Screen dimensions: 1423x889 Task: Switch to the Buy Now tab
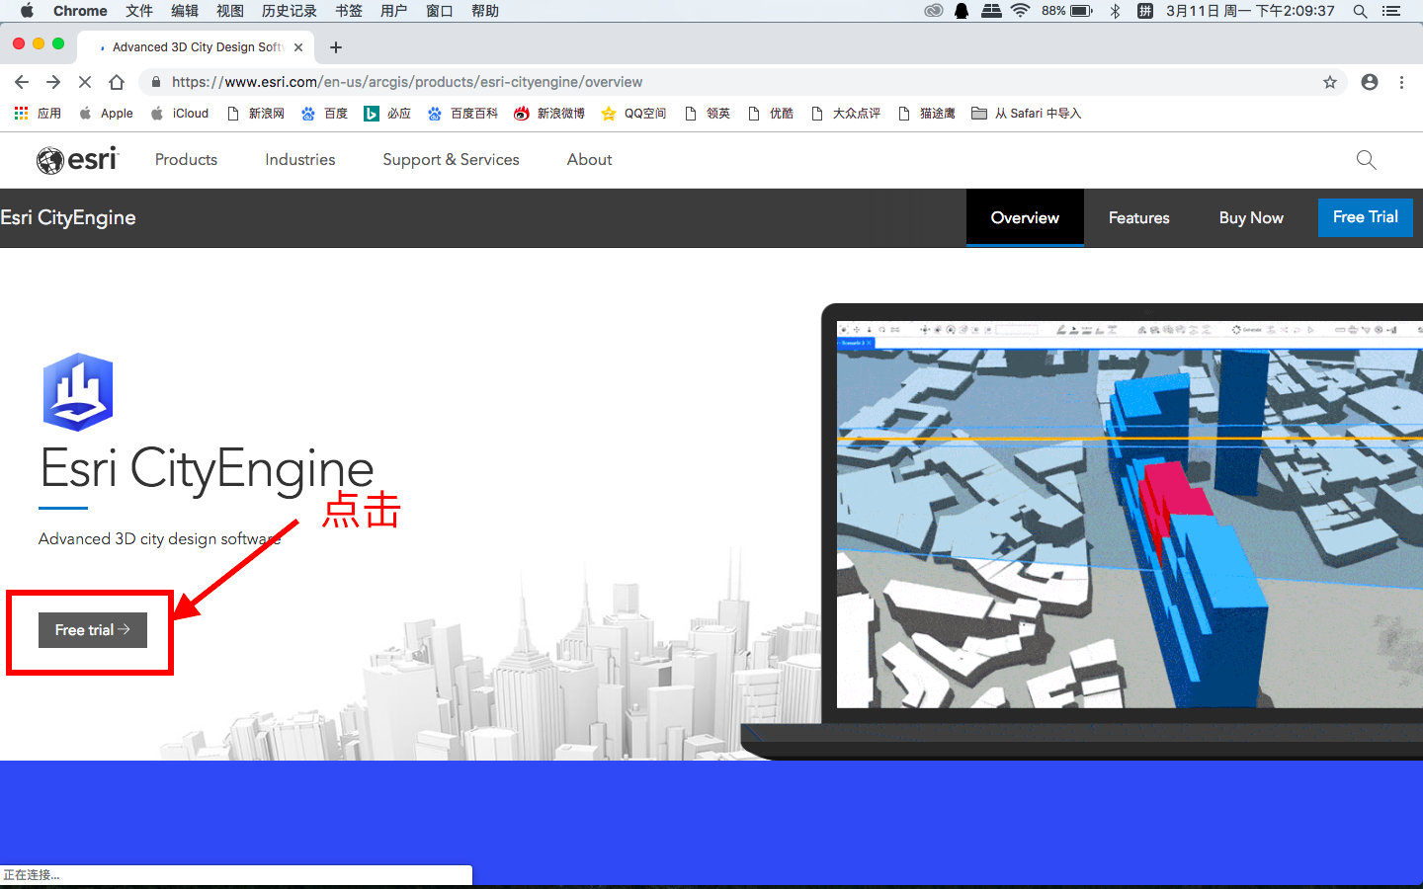coord(1251,217)
